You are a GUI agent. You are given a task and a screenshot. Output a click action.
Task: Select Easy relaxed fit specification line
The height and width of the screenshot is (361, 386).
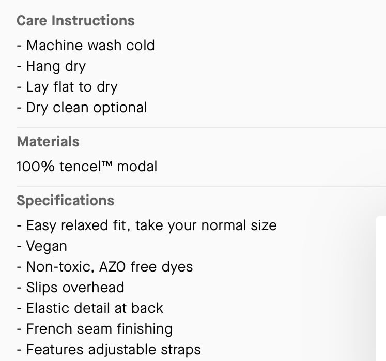146,225
